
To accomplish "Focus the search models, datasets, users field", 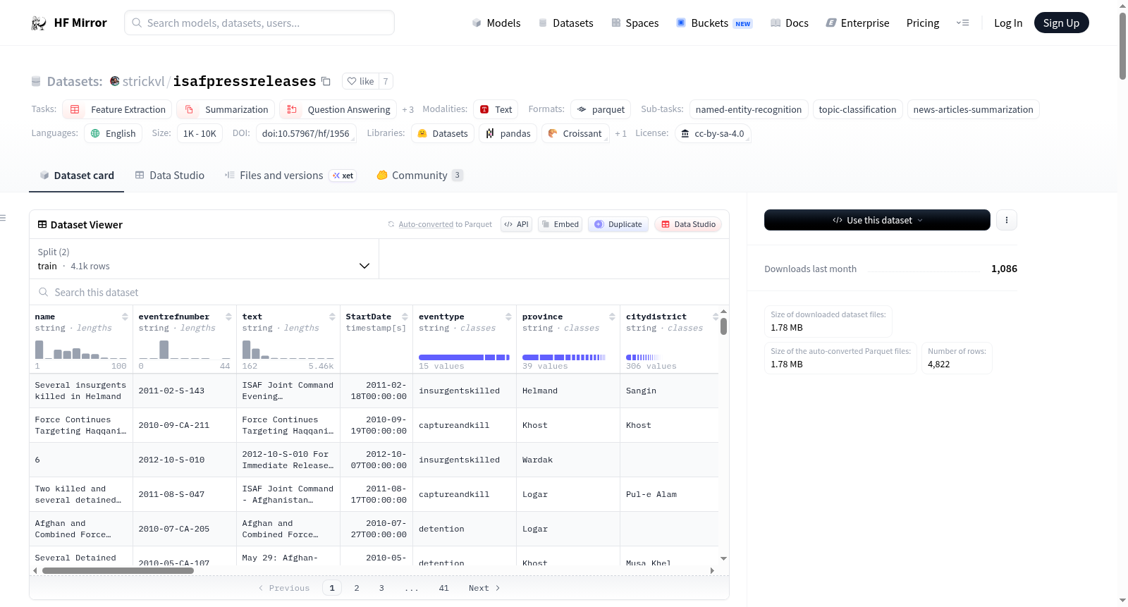I will pos(259,23).
